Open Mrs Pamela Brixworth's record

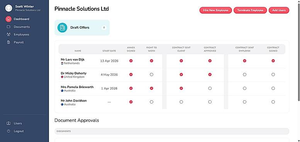77,87
